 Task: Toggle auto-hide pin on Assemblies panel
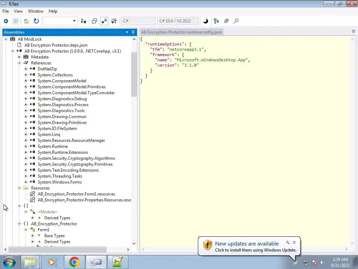[133, 32]
